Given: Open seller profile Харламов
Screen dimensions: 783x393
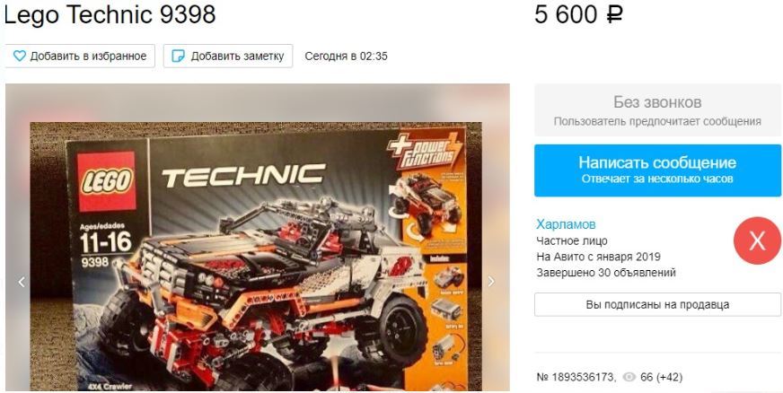Looking at the screenshot, I should pos(566,224).
